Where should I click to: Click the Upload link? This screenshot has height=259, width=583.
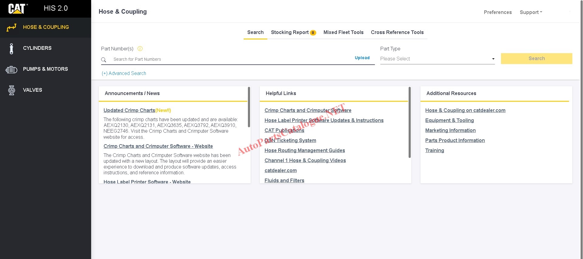[x=362, y=58]
